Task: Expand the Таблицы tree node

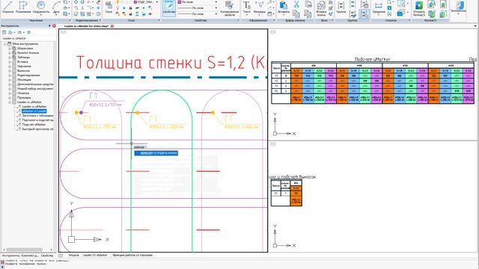Action: (10, 58)
